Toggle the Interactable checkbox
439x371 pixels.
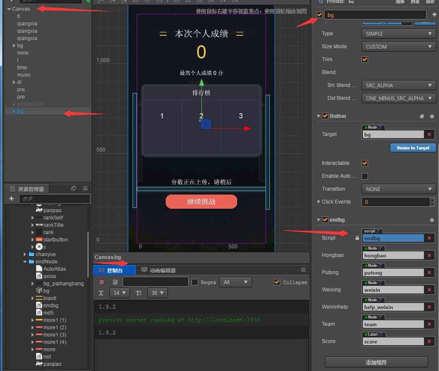click(365, 163)
